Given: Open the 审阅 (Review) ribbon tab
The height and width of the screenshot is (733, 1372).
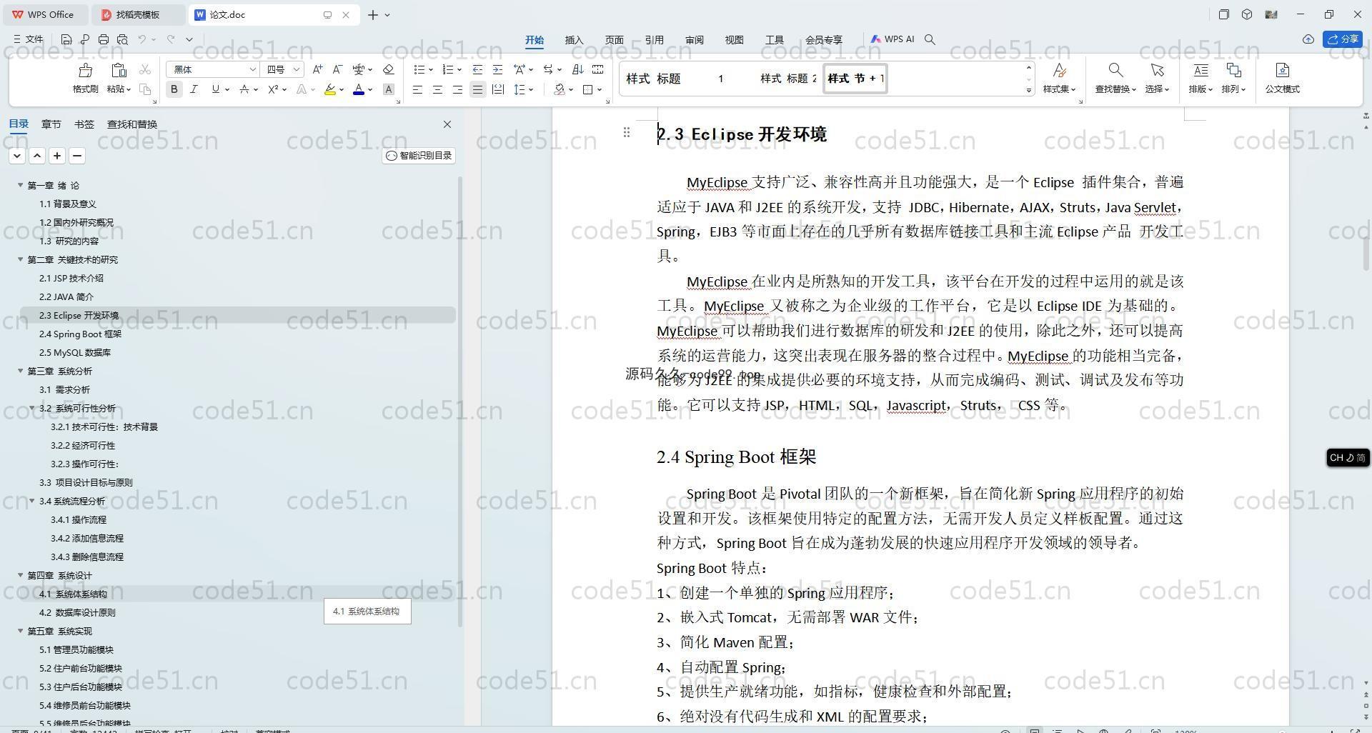Looking at the screenshot, I should (x=695, y=40).
